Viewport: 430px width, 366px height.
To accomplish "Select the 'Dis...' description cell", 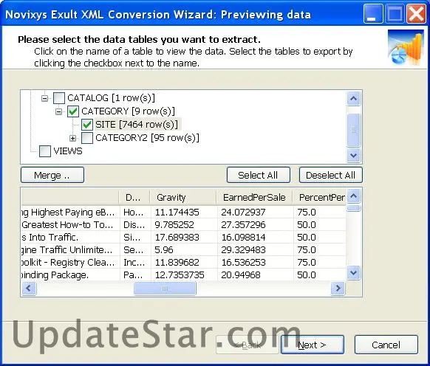I will click(135, 225).
